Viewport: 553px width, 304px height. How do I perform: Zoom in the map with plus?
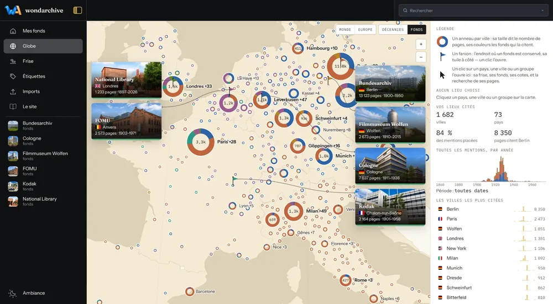[421, 44]
